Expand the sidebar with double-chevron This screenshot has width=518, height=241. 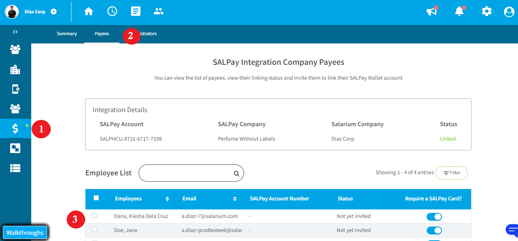15,32
